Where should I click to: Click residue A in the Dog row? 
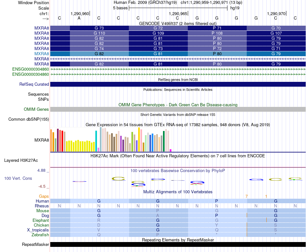(158, 215)
